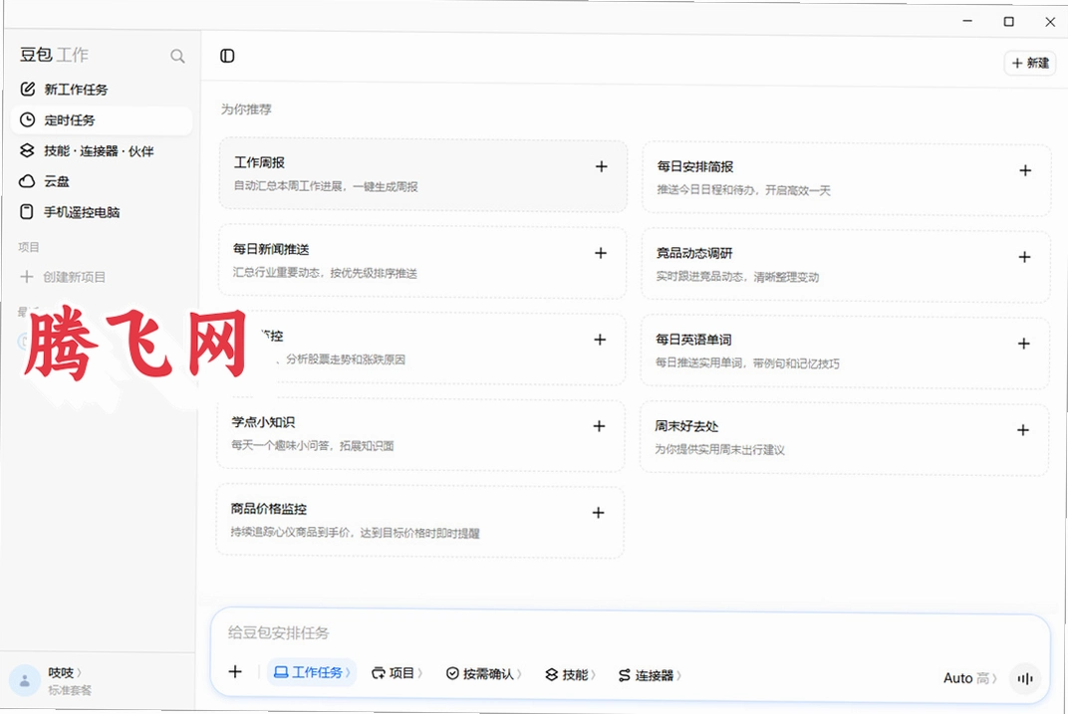This screenshot has height=714, width=1068.
Task: Expand the 按需确认 option
Action: (484, 674)
